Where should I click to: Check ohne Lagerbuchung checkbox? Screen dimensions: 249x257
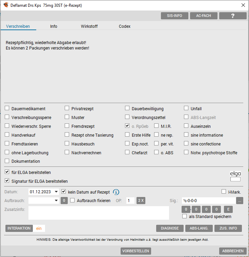click(7, 152)
